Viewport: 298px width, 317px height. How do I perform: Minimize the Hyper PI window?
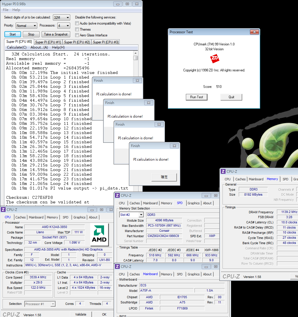click(x=118, y=4)
